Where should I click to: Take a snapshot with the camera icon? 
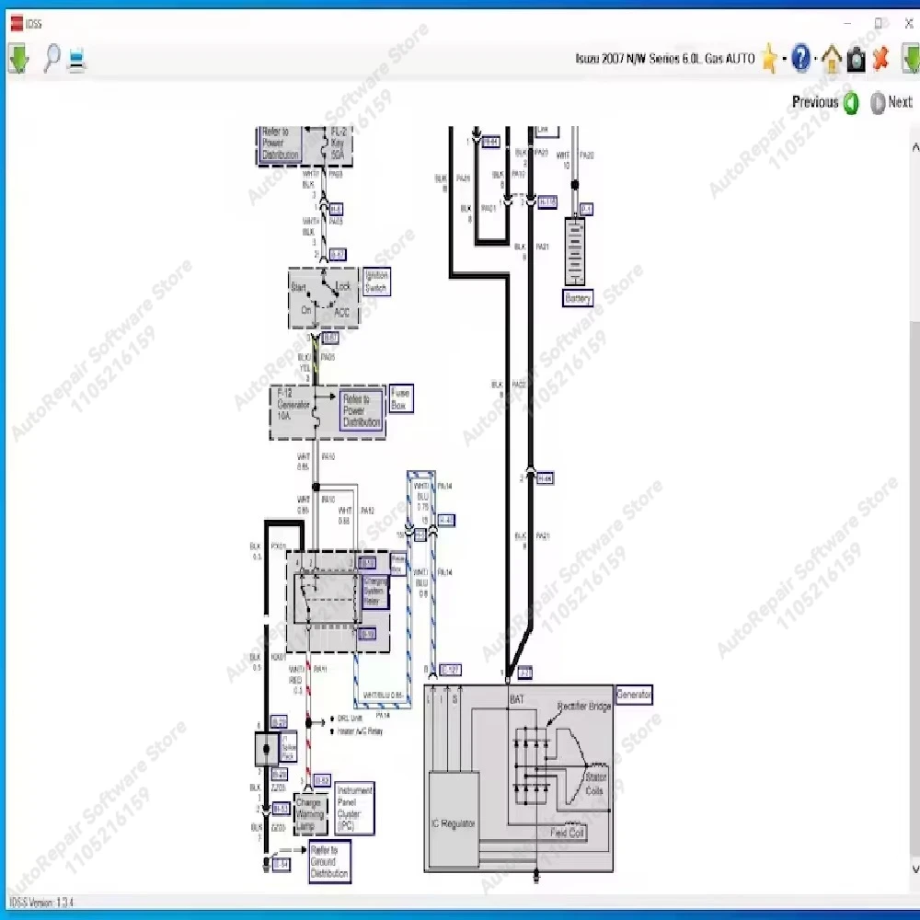(856, 60)
